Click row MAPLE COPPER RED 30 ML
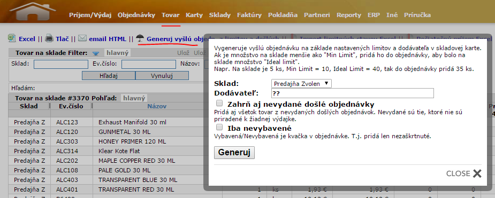495x198 pixels. pos(136,161)
